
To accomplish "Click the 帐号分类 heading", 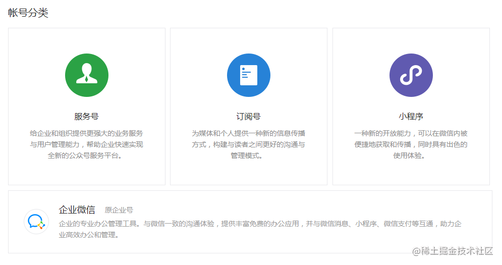I will pos(28,13).
